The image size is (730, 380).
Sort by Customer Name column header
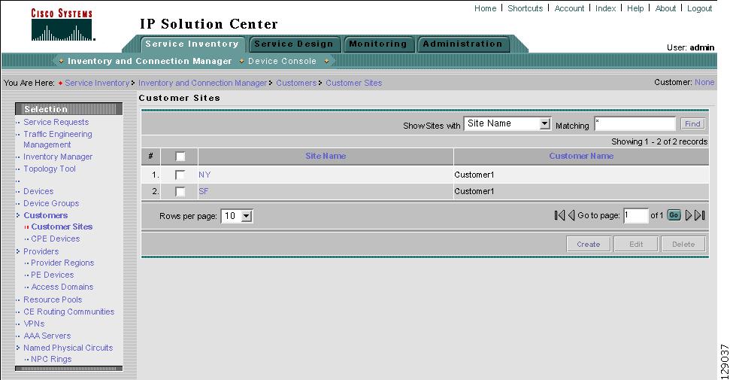(x=581, y=157)
